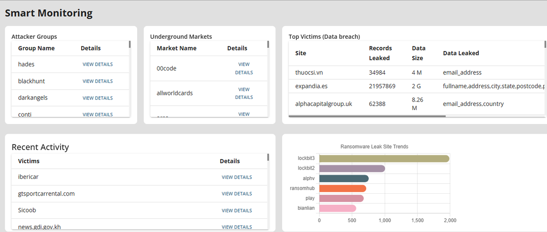
Task: Click Smart Monitoring page heading
Action: click(x=49, y=13)
